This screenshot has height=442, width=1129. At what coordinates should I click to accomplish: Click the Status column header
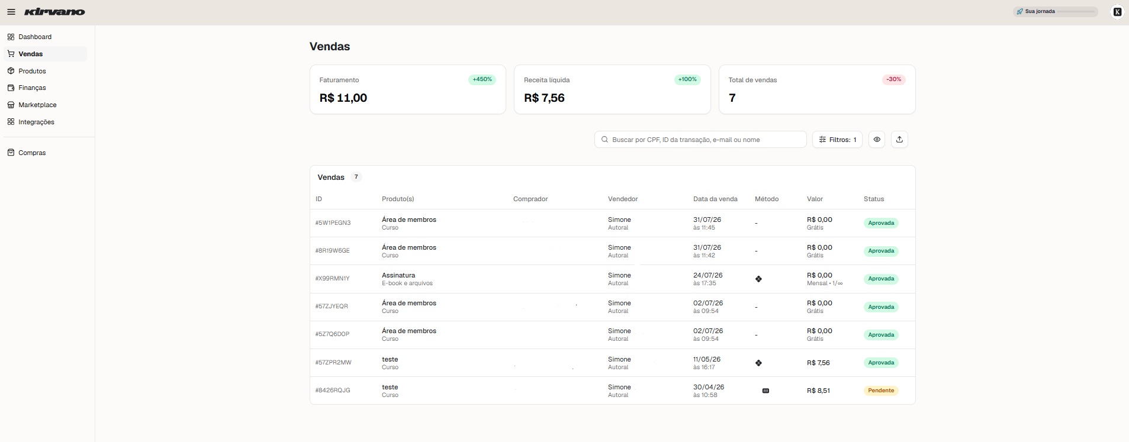(874, 199)
